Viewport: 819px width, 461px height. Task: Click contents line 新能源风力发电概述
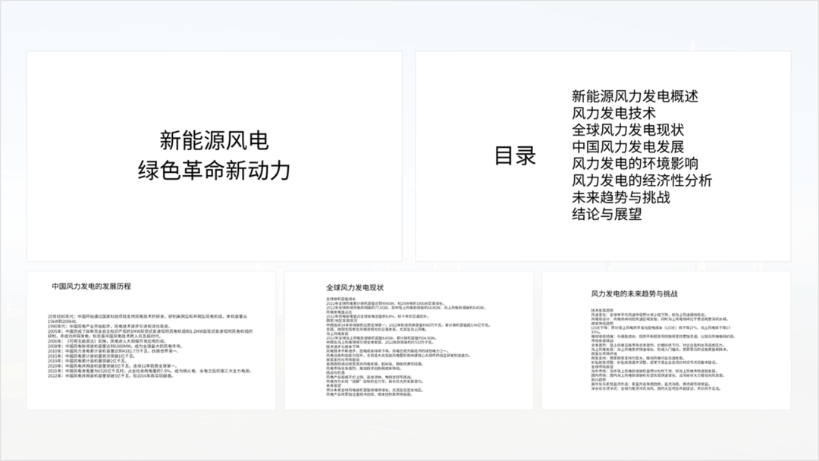pos(635,96)
